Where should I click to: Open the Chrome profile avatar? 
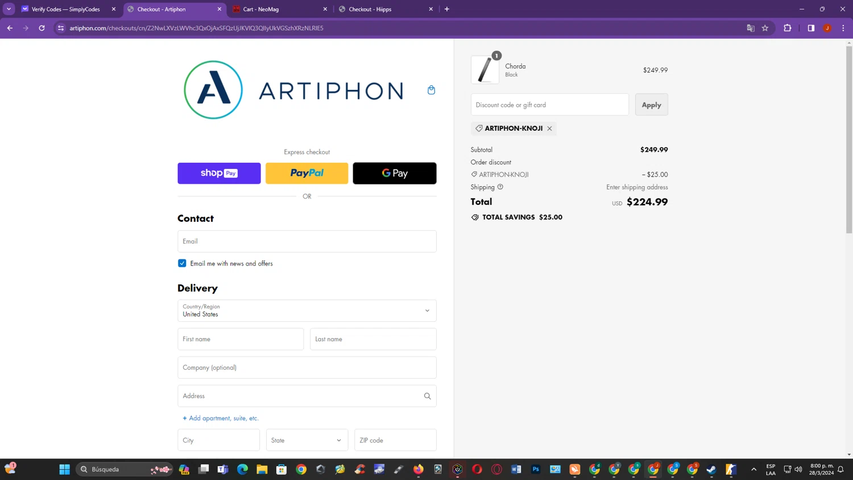pos(827,28)
